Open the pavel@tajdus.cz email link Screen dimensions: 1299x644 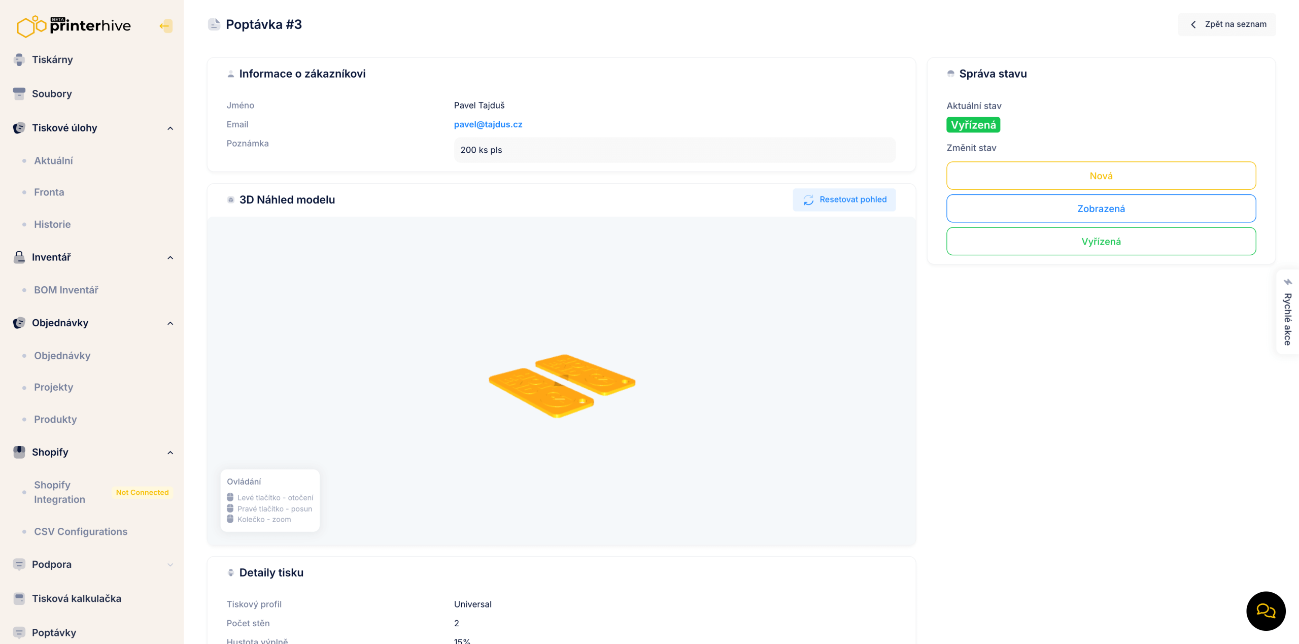(488, 124)
